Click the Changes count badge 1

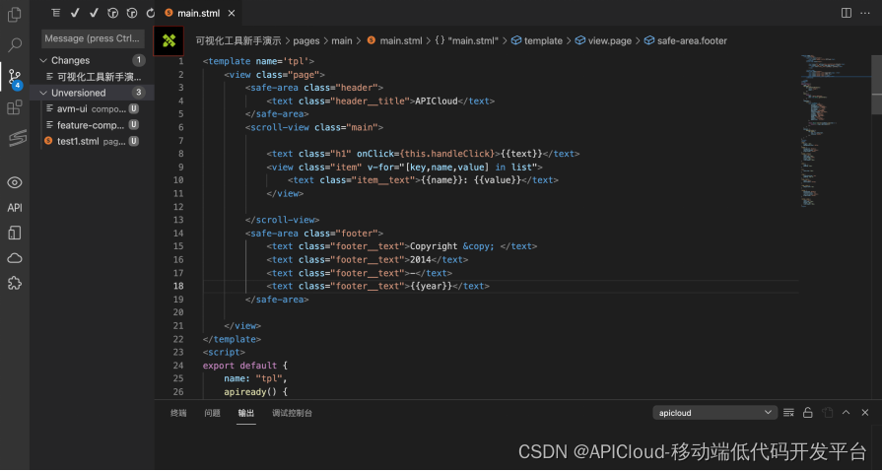[138, 60]
